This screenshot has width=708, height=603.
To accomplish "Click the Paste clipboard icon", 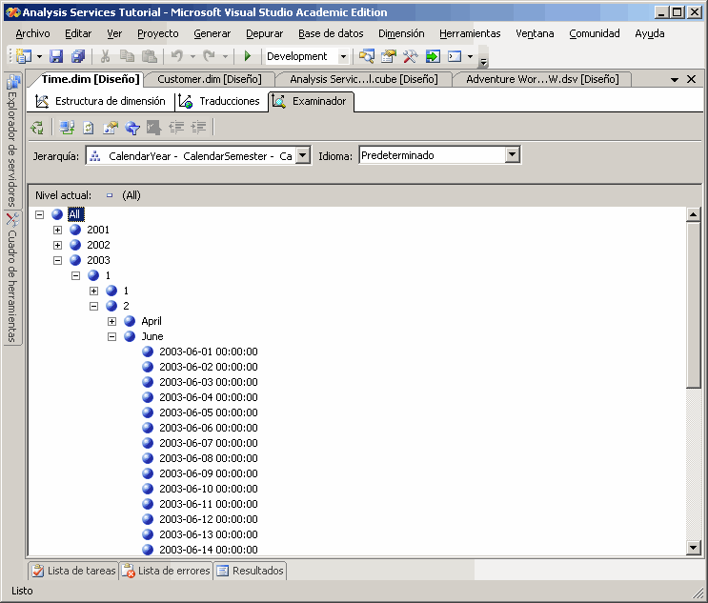I will pos(150,56).
